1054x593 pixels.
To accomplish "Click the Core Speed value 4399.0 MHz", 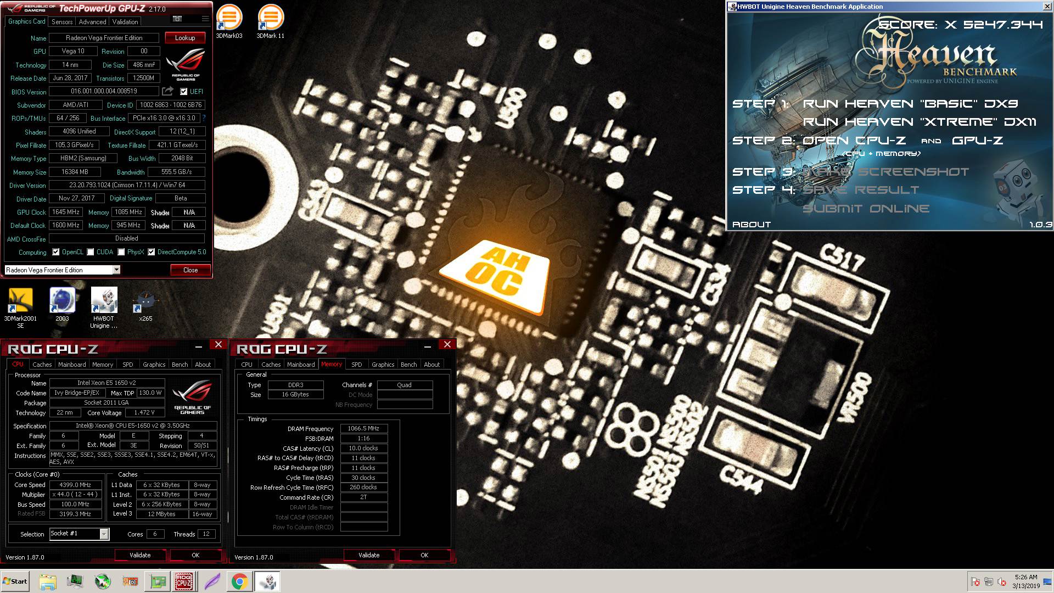I will point(76,485).
